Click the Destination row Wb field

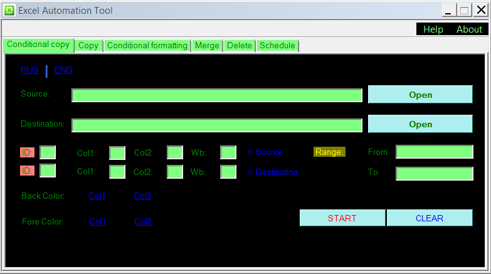(x=228, y=172)
